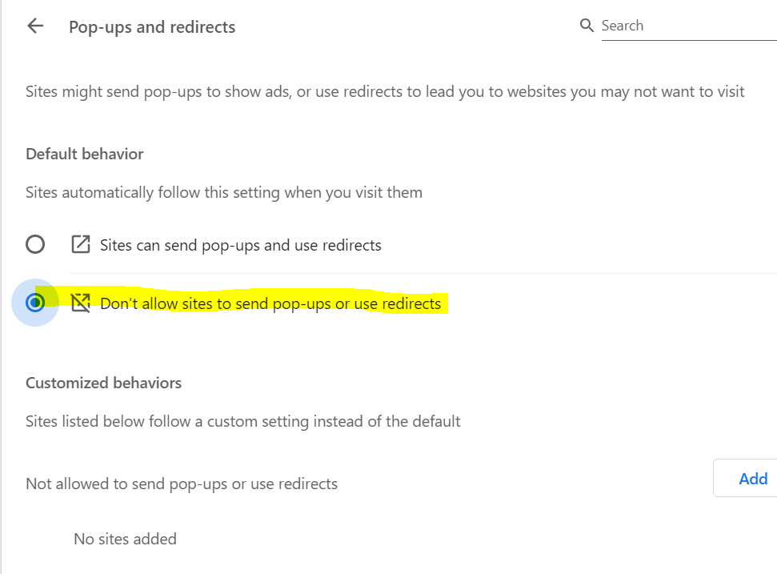Image resolution: width=777 pixels, height=574 pixels.
Task: Click the 'No sites added' placeholder text
Action: click(x=126, y=539)
